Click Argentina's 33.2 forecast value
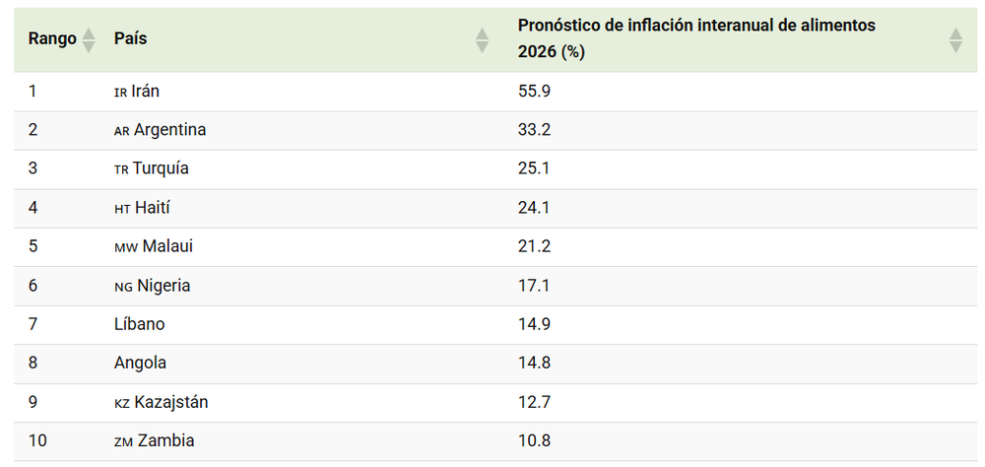 (534, 130)
